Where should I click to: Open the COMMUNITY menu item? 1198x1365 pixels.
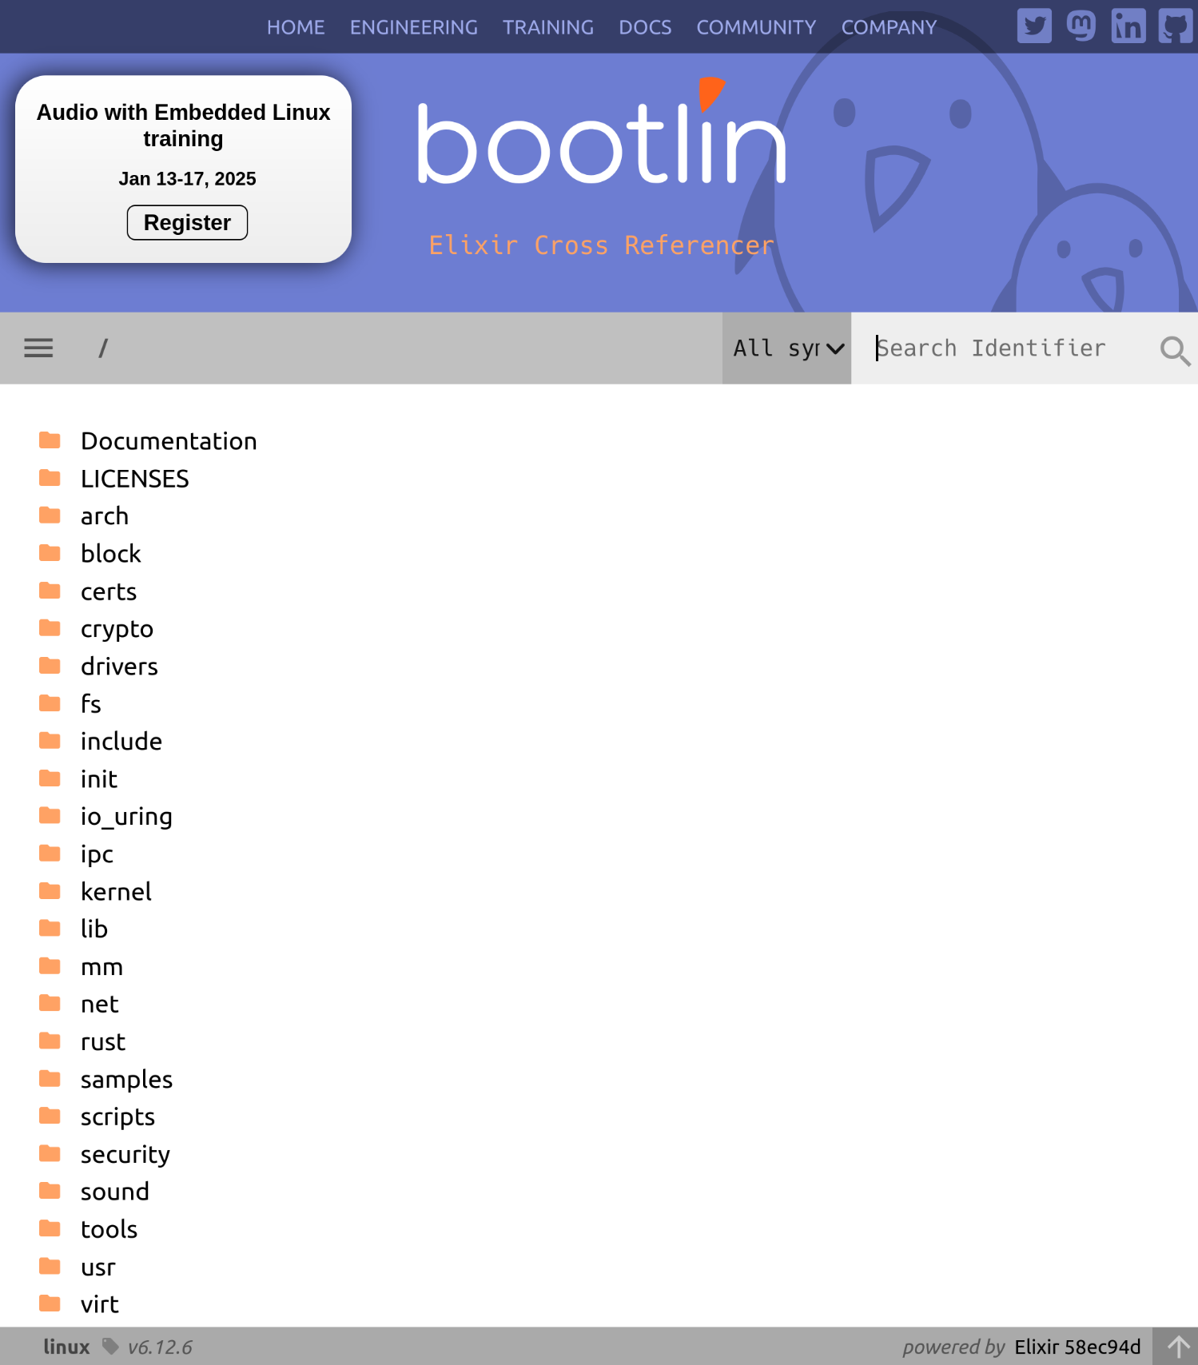click(756, 27)
